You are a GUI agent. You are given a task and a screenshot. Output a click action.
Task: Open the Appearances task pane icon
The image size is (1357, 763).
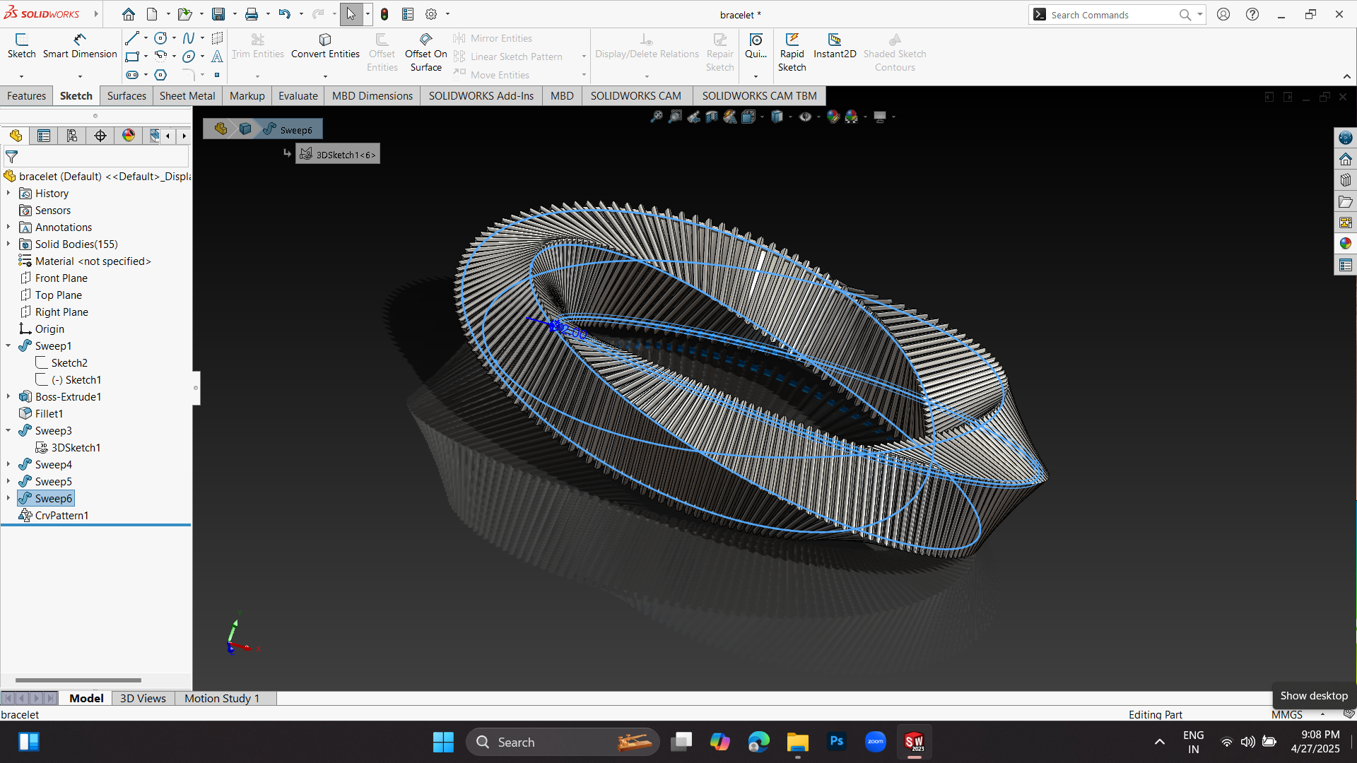tap(1345, 243)
